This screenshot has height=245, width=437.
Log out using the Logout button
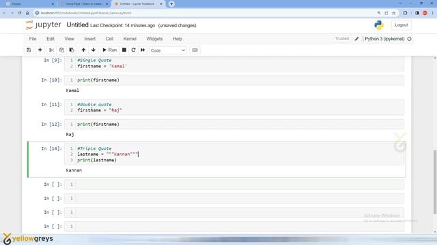(401, 25)
